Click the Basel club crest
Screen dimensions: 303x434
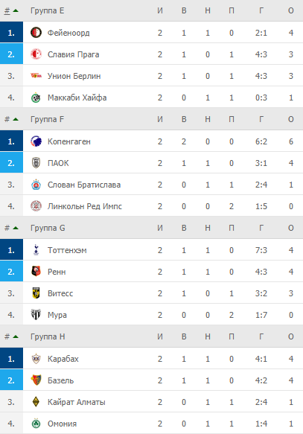click(x=36, y=380)
